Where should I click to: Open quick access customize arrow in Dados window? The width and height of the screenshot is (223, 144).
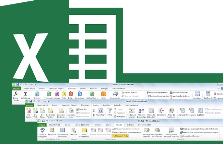pyautogui.click(x=48, y=101)
